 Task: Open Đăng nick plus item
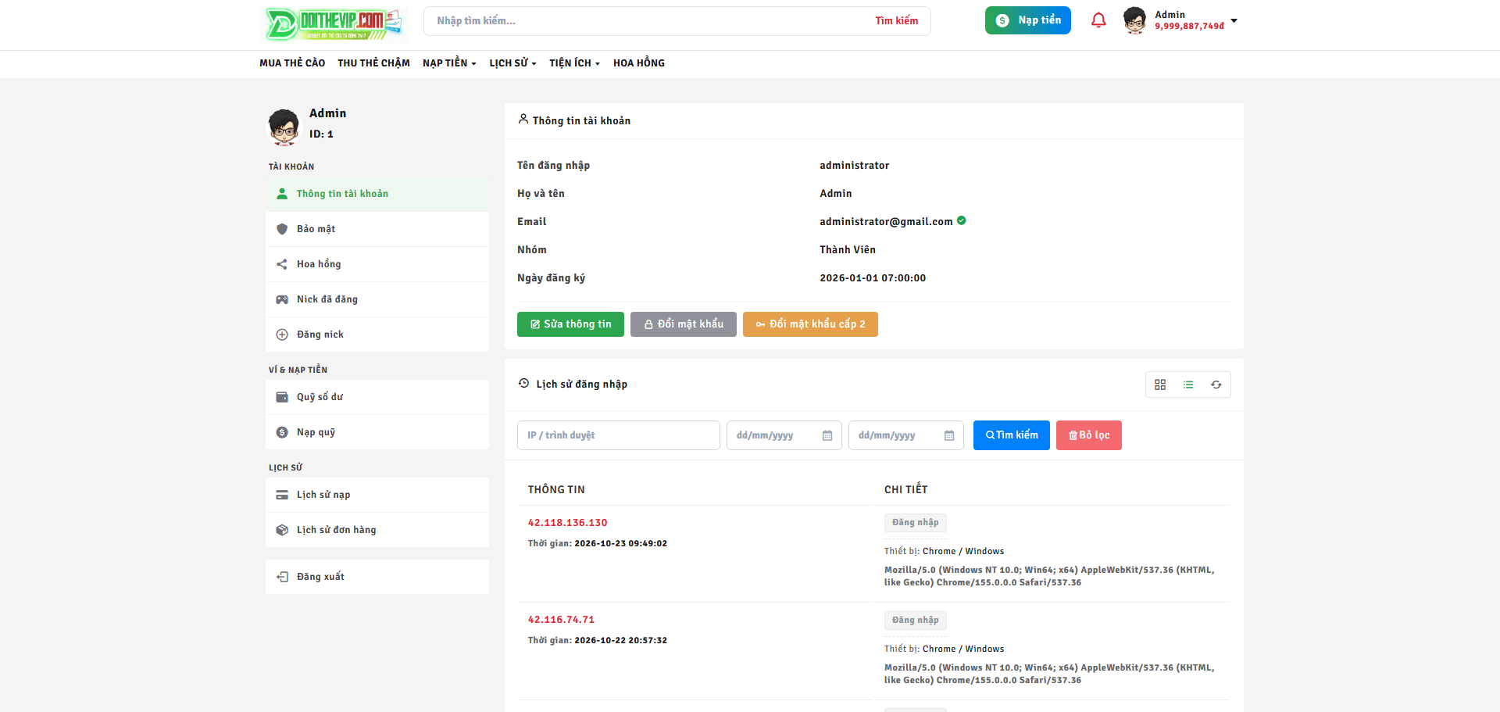377,335
